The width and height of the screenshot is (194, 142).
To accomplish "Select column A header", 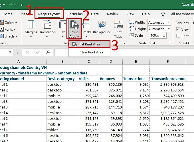I will [x=23, y=61].
